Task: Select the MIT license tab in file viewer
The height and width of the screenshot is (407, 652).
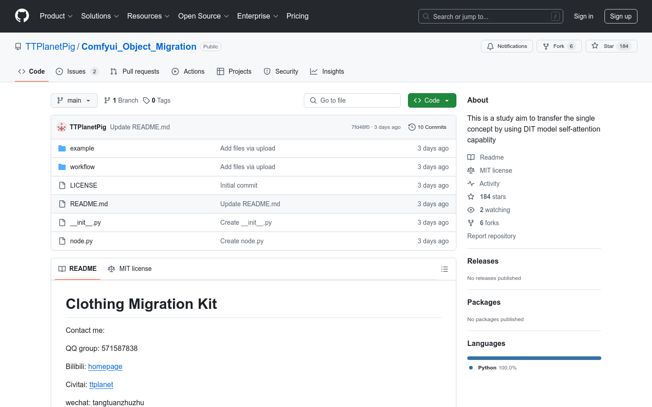Action: pos(129,269)
